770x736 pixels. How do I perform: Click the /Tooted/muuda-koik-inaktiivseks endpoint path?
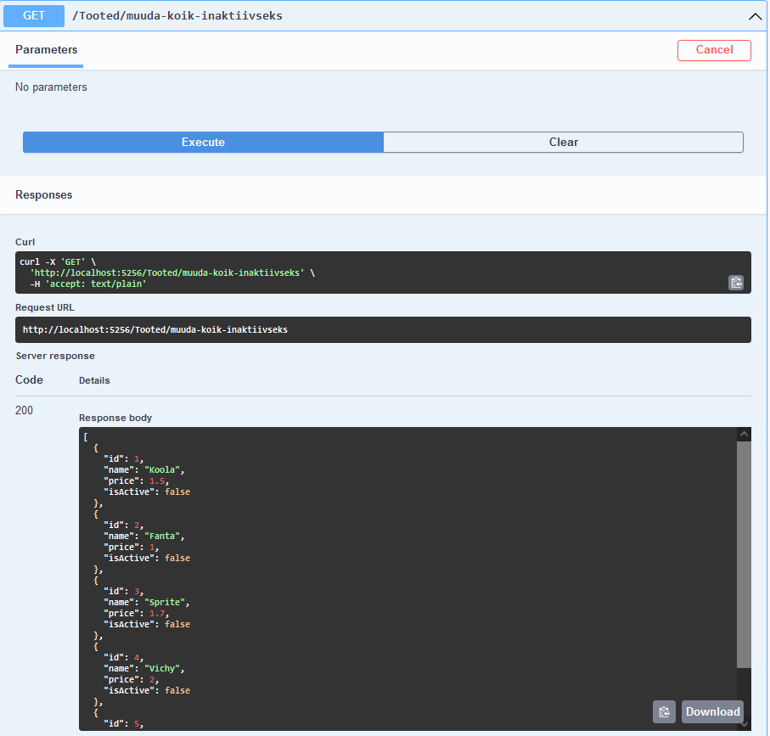click(x=177, y=16)
